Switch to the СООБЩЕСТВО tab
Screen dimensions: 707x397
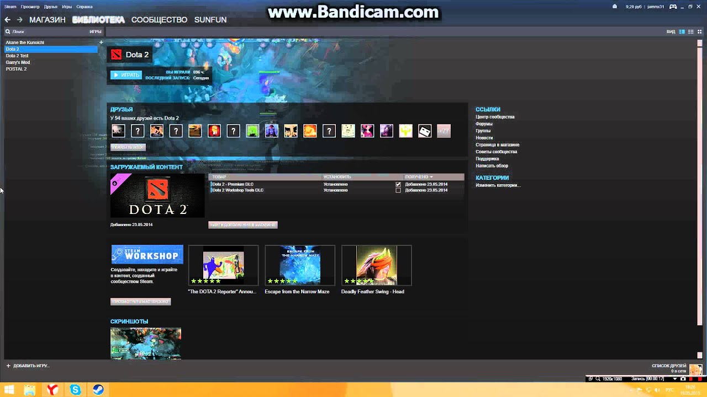(159, 20)
